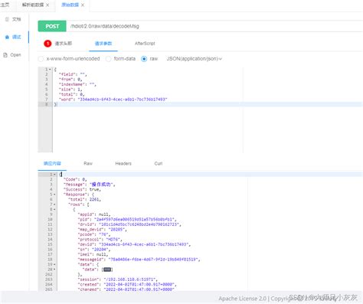
Task: Click the "protocol" response line
Action: click(x=100, y=240)
